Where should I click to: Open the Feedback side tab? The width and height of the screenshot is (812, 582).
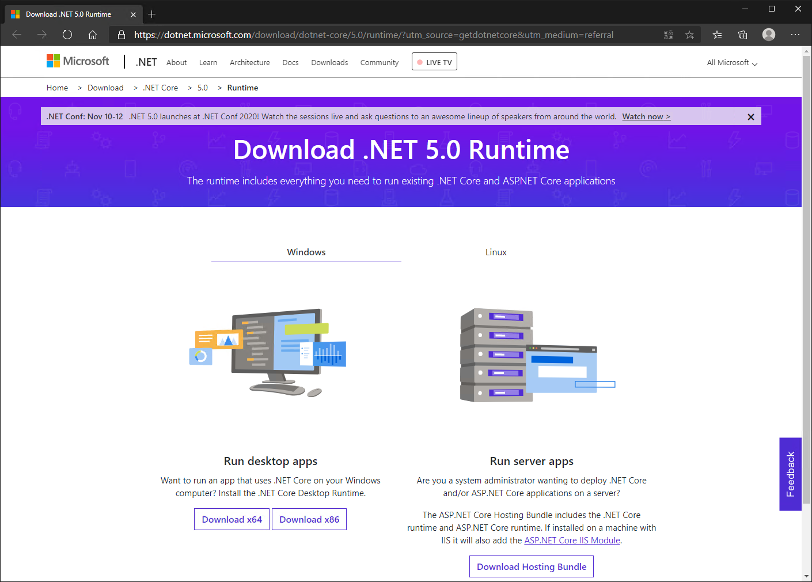click(x=790, y=474)
